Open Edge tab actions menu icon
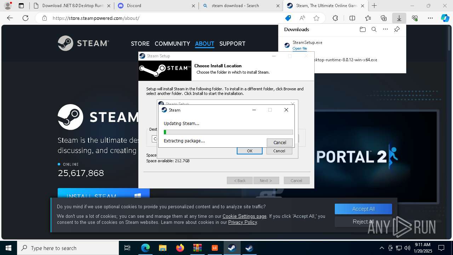The image size is (453, 255). 21,6
